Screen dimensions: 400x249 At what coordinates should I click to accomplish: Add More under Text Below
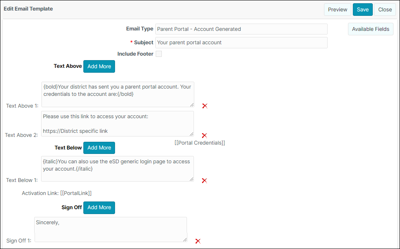[99, 147]
